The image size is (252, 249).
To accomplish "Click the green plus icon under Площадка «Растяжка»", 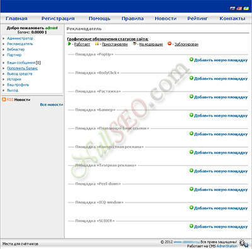I will click(191, 96).
